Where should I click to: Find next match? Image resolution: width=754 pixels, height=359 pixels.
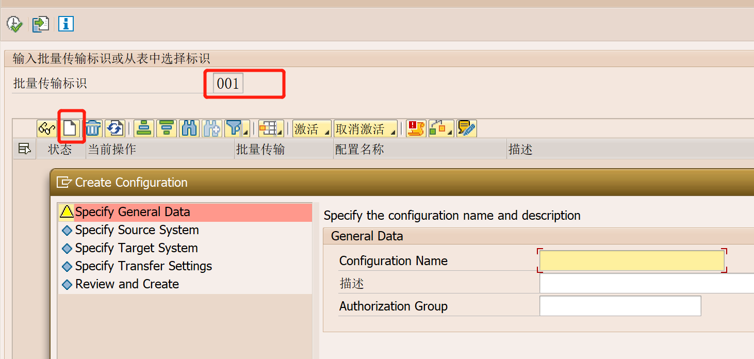(x=211, y=128)
